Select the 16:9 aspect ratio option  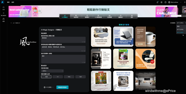[x=80, y=77]
